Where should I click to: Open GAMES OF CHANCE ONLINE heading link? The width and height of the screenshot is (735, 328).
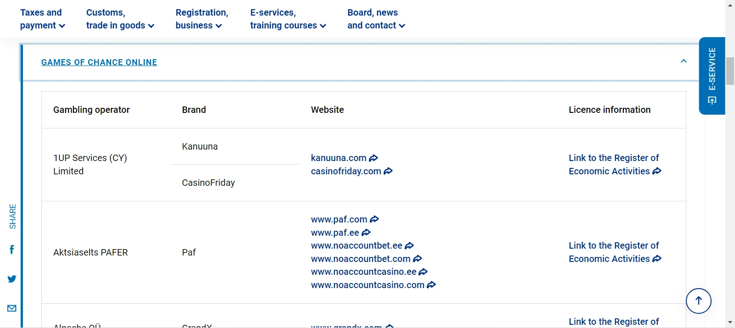(99, 62)
